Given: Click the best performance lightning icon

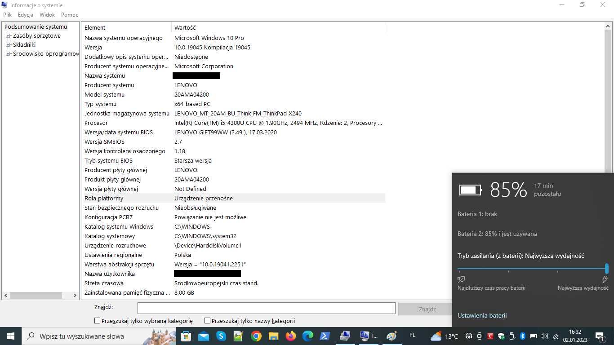Looking at the screenshot, I should point(605,279).
